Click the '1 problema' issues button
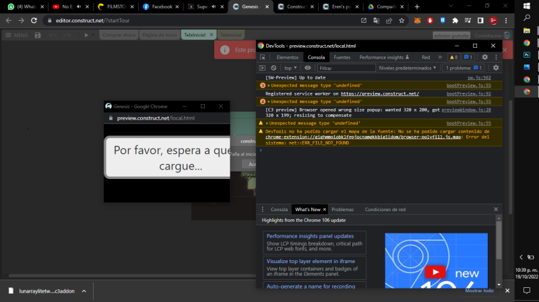 click(464, 68)
